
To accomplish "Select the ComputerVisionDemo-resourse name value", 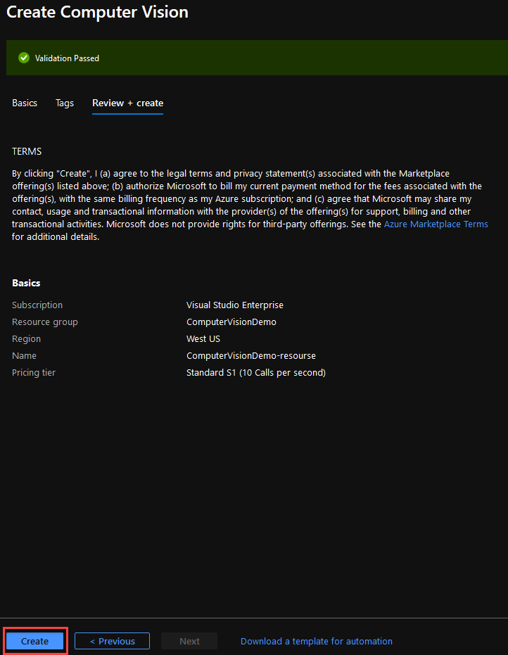I will [251, 355].
